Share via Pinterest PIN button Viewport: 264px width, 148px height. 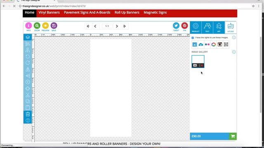[x=184, y=25]
